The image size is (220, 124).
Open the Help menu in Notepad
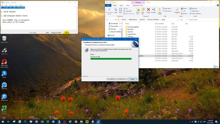pos(21,6)
